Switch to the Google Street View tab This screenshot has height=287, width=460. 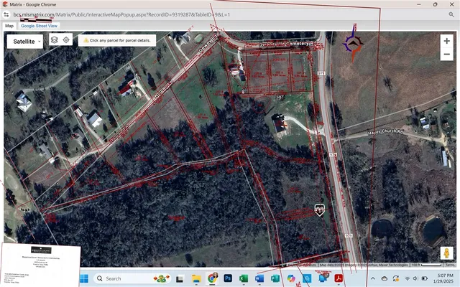click(x=40, y=26)
